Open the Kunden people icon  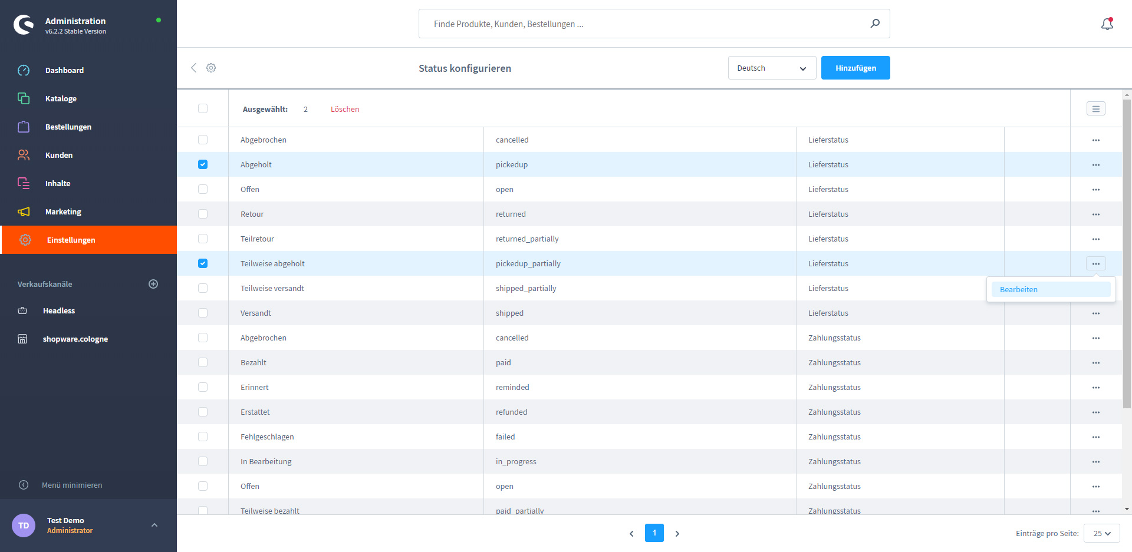pos(24,155)
